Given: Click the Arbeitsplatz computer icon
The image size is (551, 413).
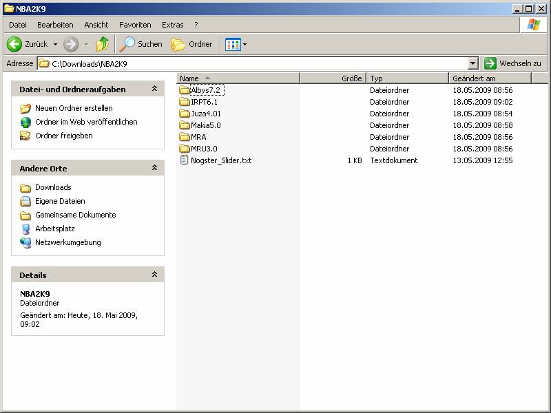Looking at the screenshot, I should pyautogui.click(x=25, y=229).
